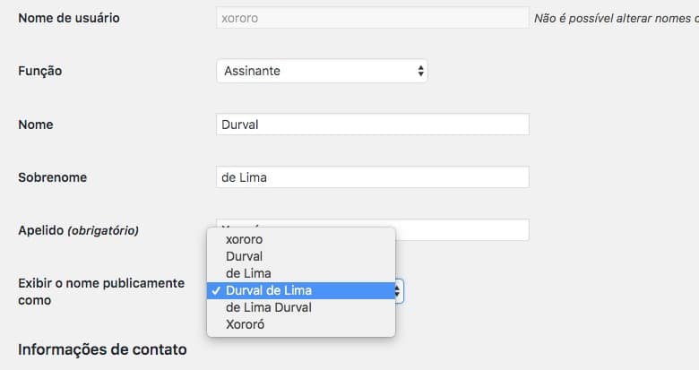Image resolution: width=699 pixels, height=370 pixels.
Task: Click the disabled username field showing xororo
Action: [373, 18]
